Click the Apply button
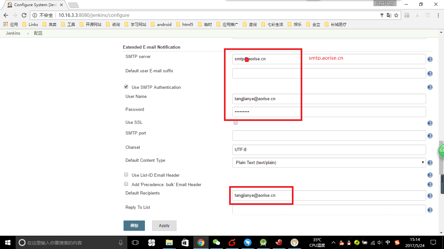444x249 pixels. coord(164,226)
